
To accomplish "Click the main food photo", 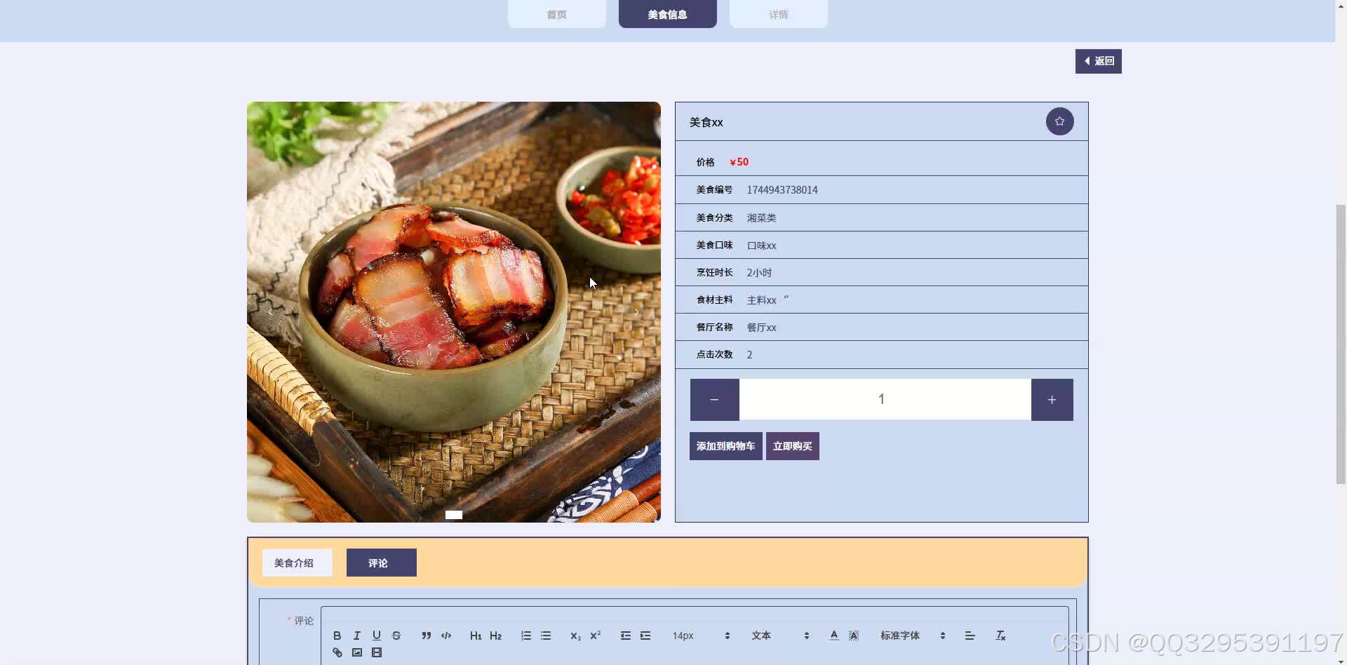I will 453,312.
